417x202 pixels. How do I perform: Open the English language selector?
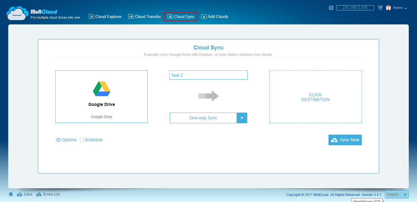(397, 194)
